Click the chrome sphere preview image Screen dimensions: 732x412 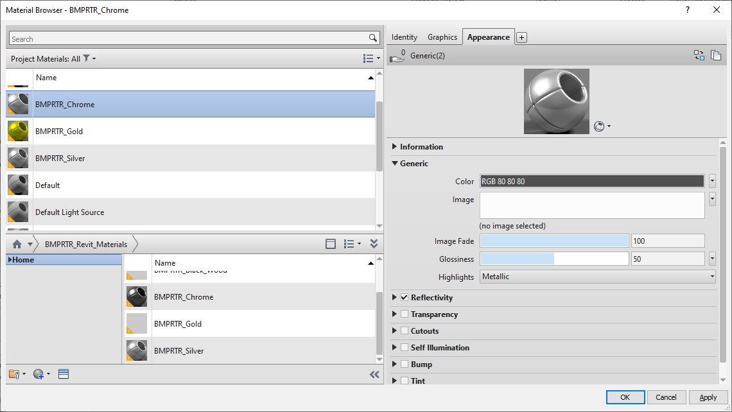tap(557, 101)
